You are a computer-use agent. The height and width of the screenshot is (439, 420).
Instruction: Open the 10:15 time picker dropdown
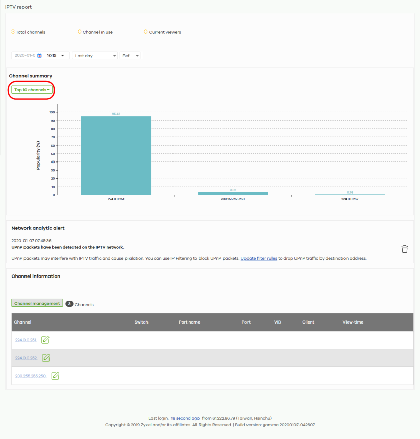pos(56,56)
